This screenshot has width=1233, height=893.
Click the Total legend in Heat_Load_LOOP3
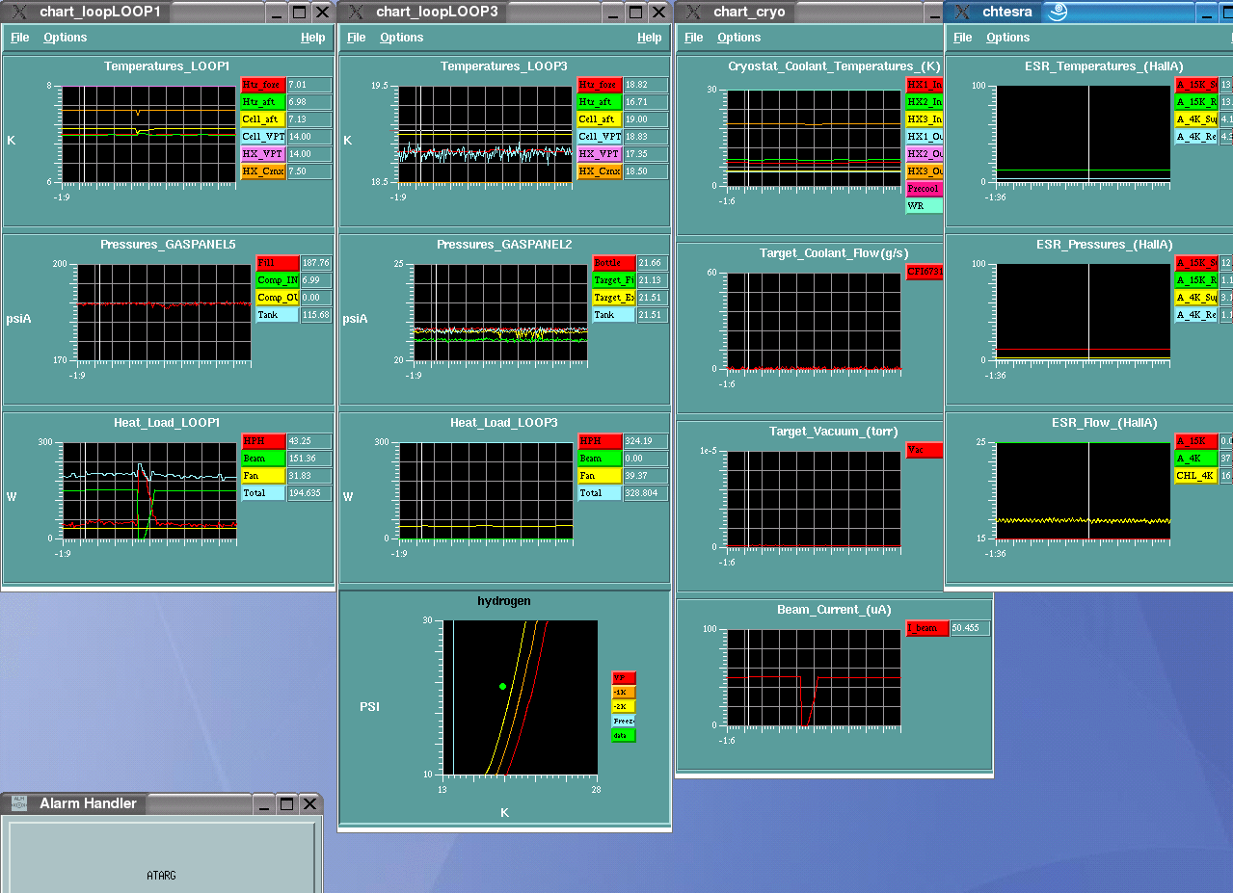[x=600, y=493]
